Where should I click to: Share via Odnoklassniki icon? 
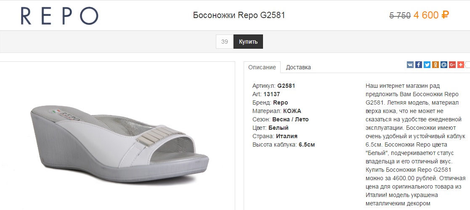(x=435, y=65)
